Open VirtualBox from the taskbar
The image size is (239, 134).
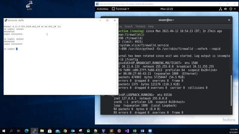click(x=104, y=131)
